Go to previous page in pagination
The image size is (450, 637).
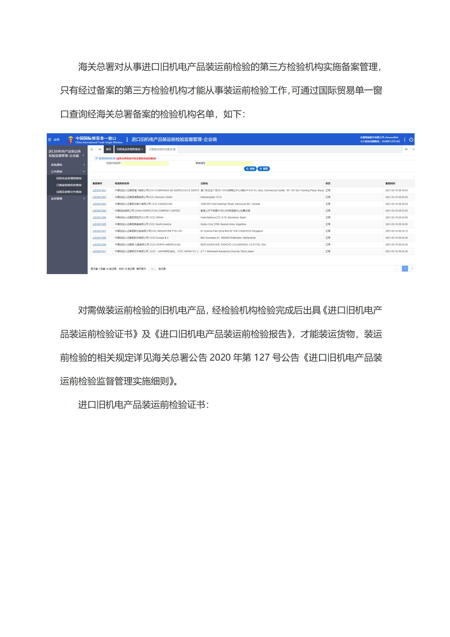pos(398,269)
